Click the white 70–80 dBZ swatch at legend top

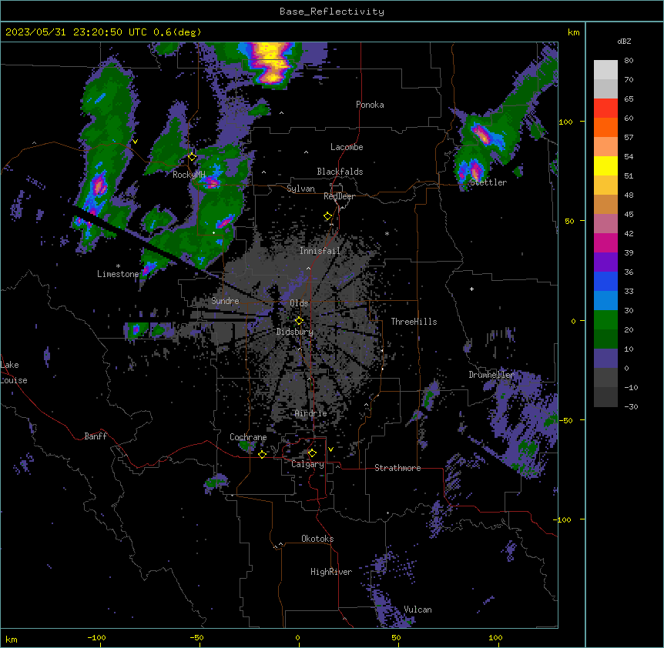tap(605, 70)
